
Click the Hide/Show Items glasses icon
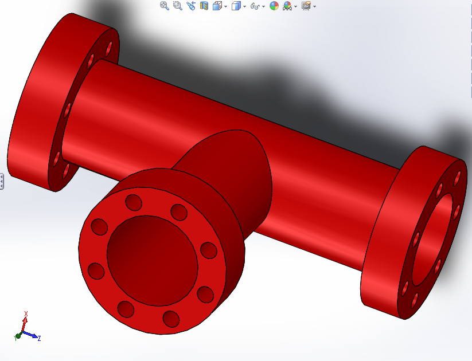pos(255,6)
